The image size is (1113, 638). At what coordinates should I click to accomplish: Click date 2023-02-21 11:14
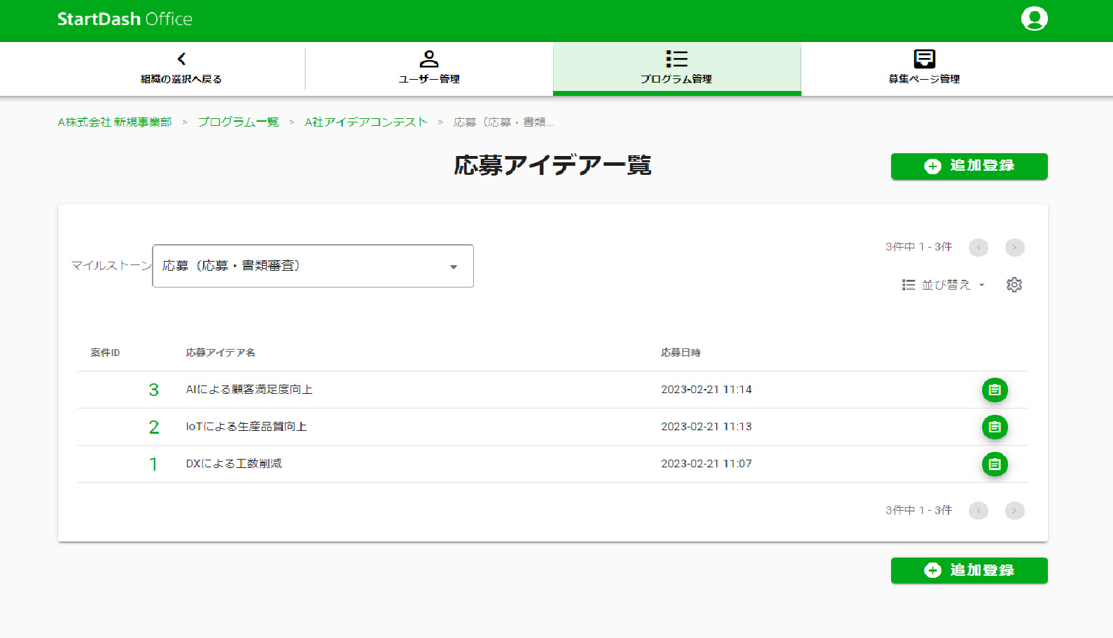[706, 390]
